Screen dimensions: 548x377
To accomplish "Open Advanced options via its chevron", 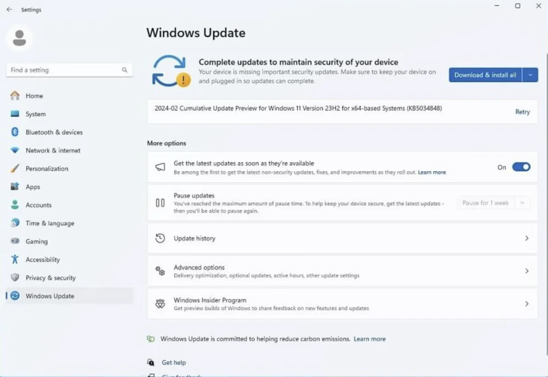I will (x=527, y=271).
